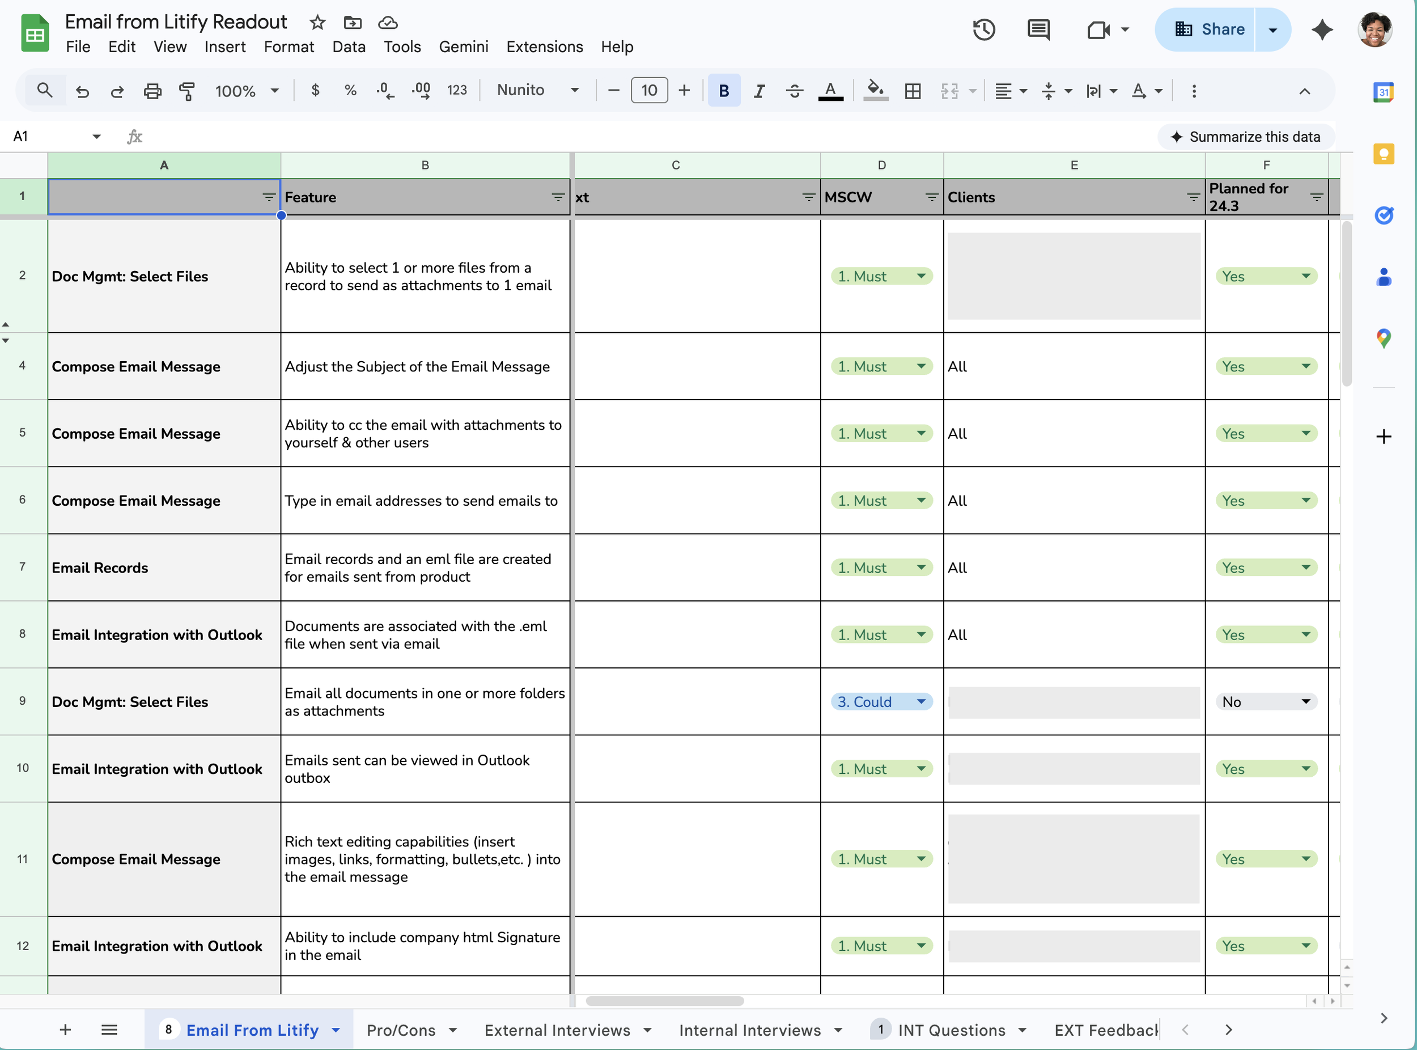Open the Insert menu
Image resolution: width=1417 pixels, height=1050 pixels.
coord(225,47)
